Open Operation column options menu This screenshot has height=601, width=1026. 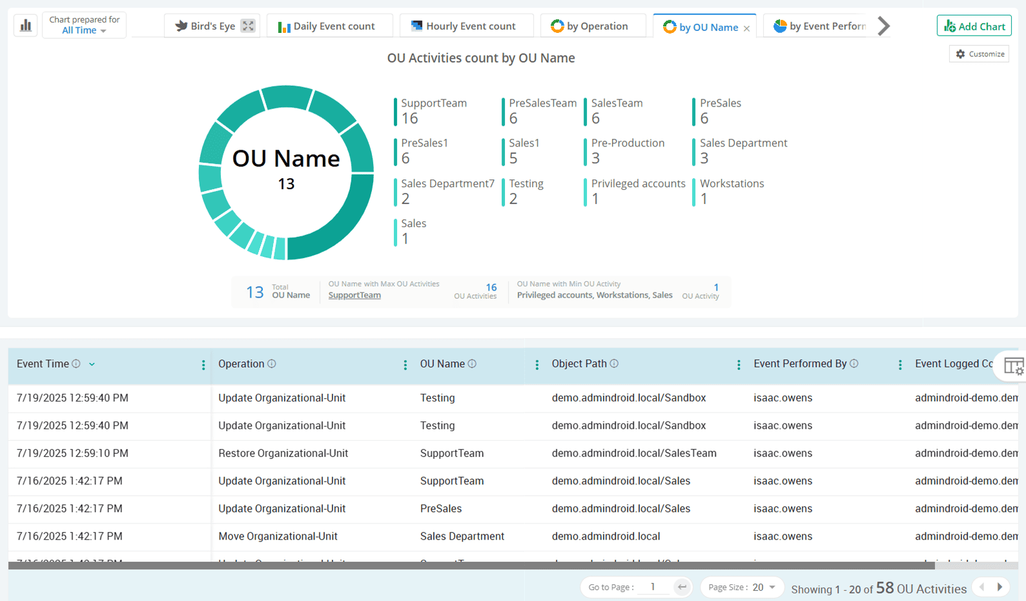click(x=405, y=365)
